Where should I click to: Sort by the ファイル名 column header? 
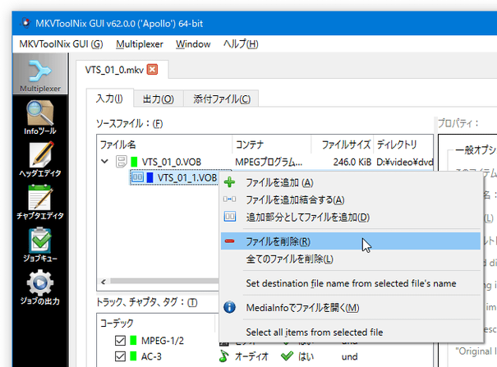click(165, 145)
